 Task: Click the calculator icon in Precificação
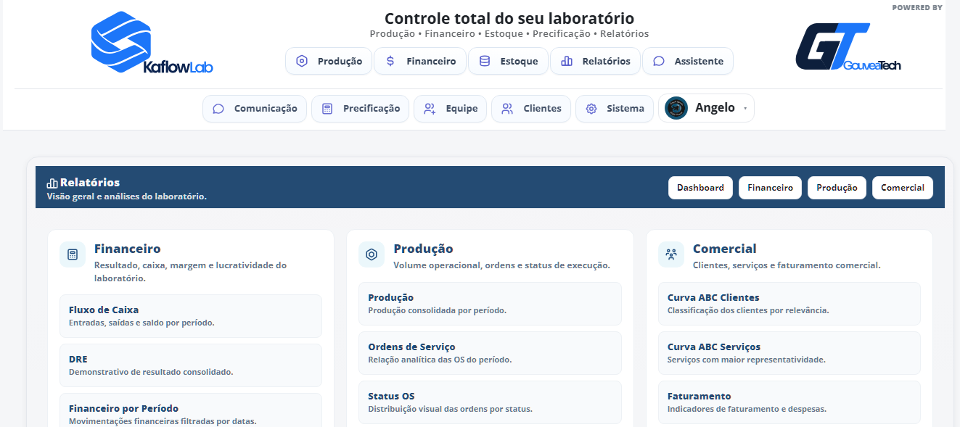click(x=327, y=109)
